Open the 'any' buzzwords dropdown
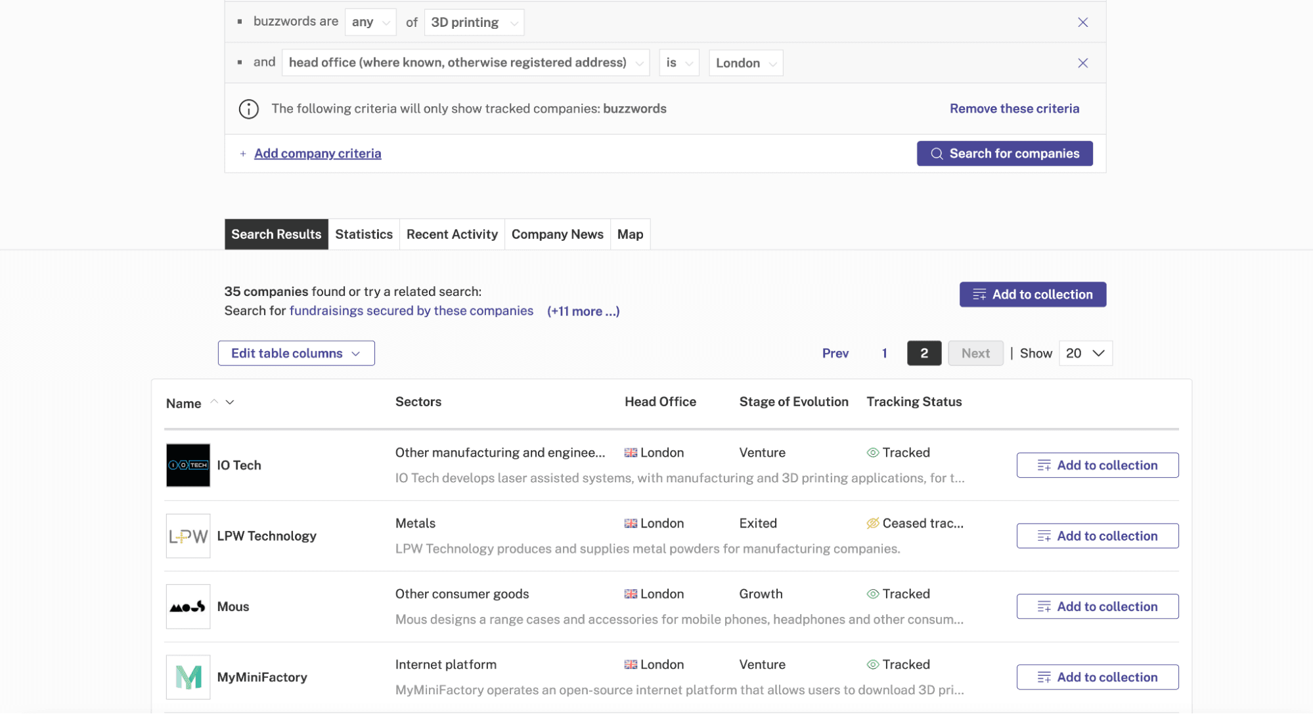 click(370, 22)
